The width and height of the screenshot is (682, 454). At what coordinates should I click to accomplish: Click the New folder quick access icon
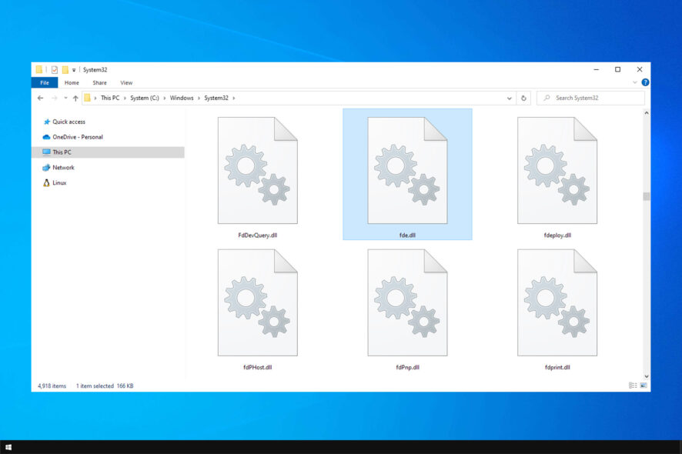pos(65,69)
